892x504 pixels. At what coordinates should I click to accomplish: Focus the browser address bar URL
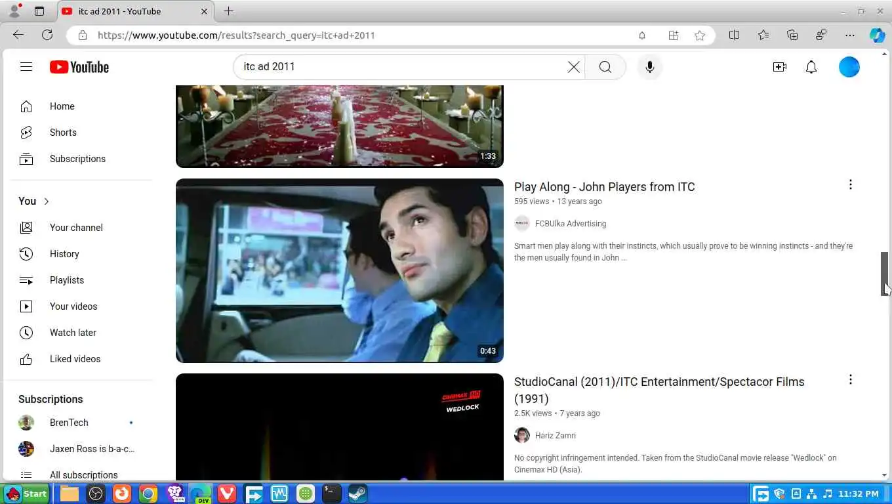(236, 35)
